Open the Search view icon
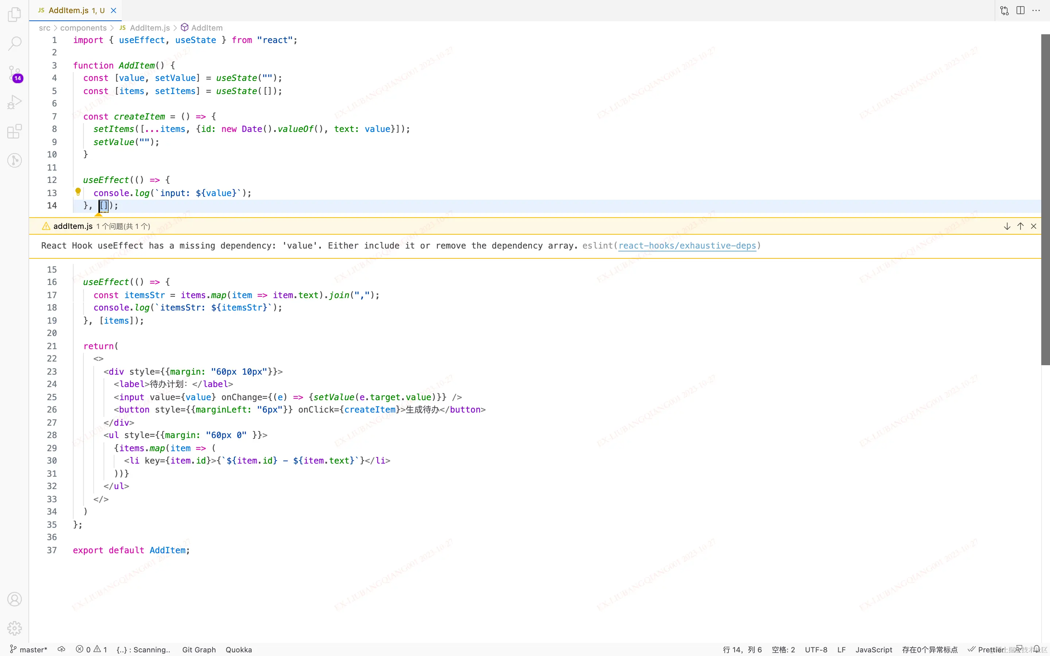The height and width of the screenshot is (656, 1050). pyautogui.click(x=14, y=43)
